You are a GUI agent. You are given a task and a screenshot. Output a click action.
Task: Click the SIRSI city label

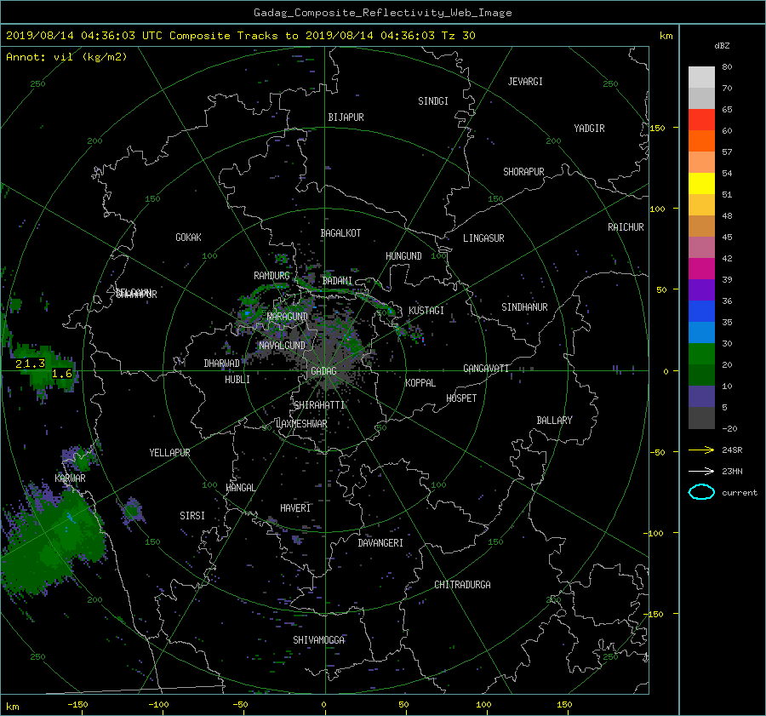(192, 516)
